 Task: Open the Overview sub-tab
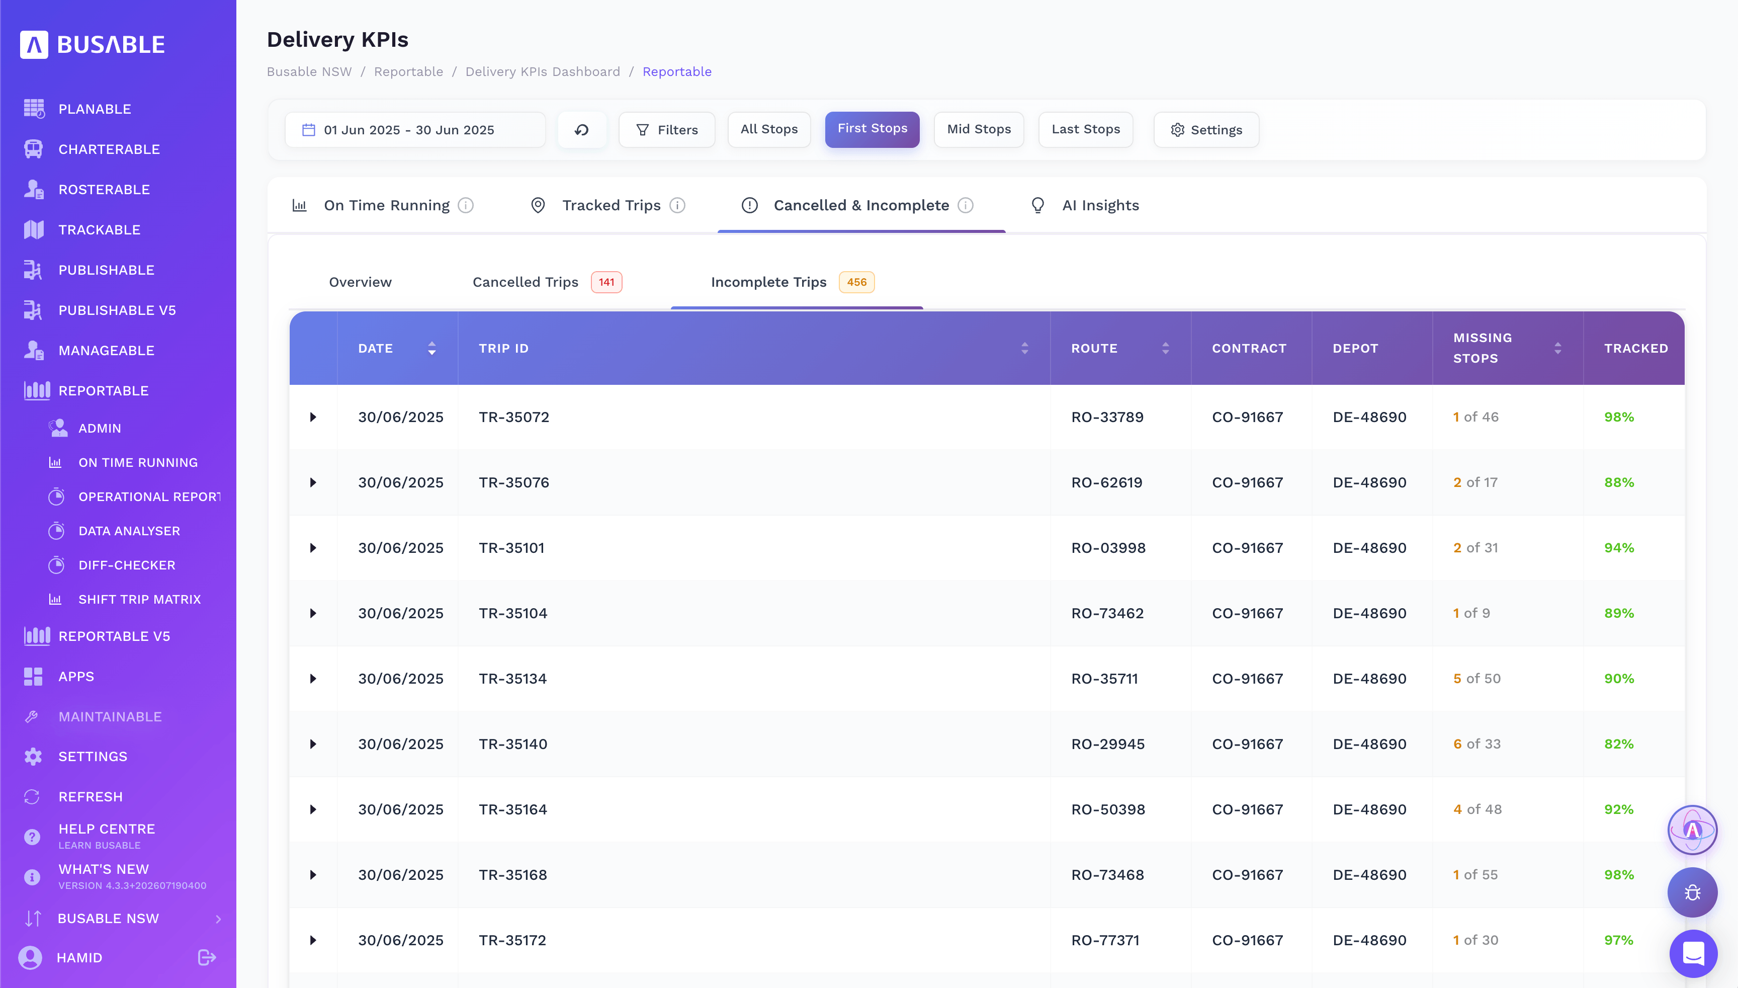[x=360, y=282]
